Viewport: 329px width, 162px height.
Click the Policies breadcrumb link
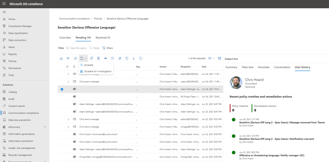pyautogui.click(x=98, y=19)
